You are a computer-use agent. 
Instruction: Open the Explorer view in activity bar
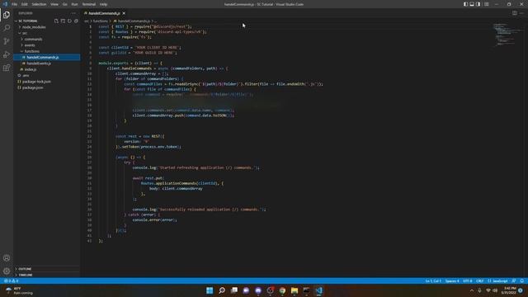7,15
